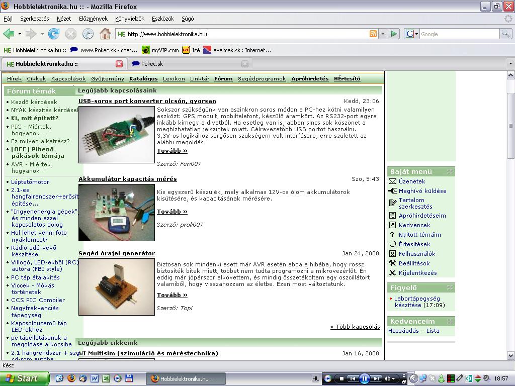
Task: Close the Hobbielektronika.hu tab
Action: pyautogui.click(x=119, y=64)
